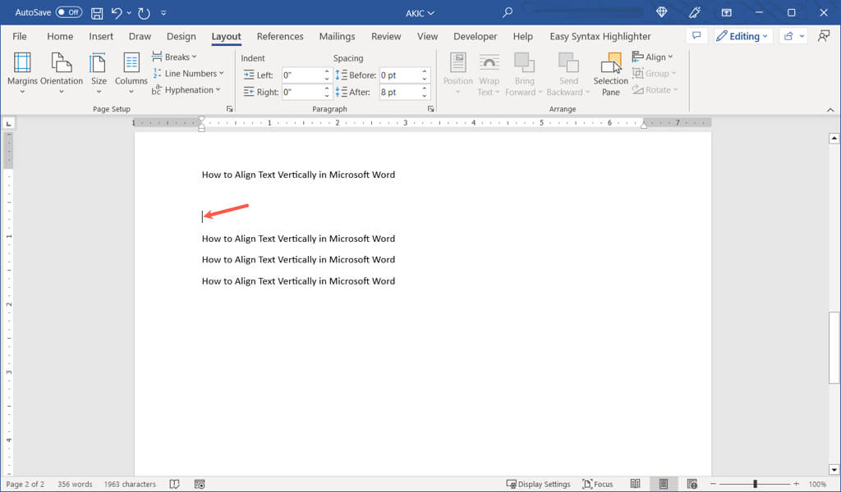Viewport: 841px width, 492px height.
Task: Toggle the AutoSave switch
Action: click(x=69, y=13)
